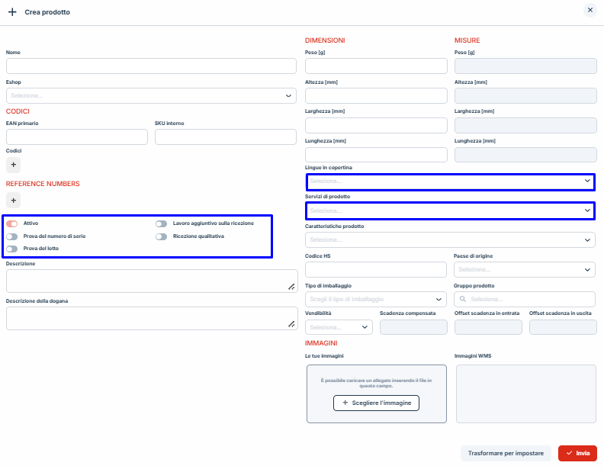Close the Crea prodotto dialog
Image resolution: width=604 pixels, height=469 pixels.
tap(590, 11)
